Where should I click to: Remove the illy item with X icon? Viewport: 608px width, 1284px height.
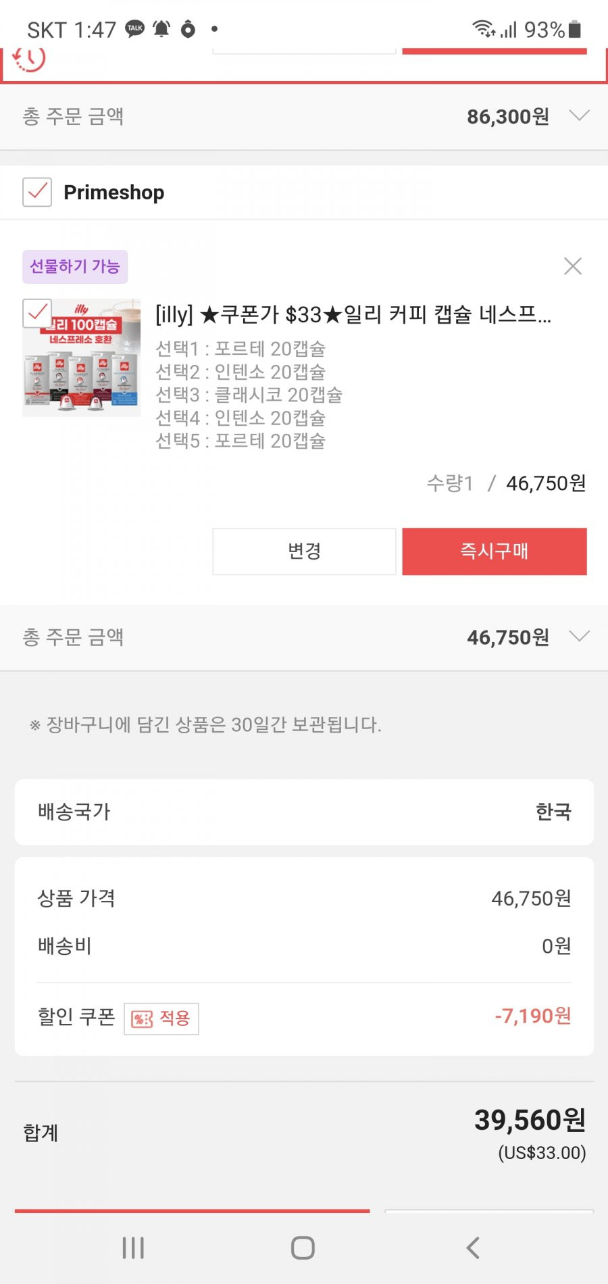[x=573, y=266]
